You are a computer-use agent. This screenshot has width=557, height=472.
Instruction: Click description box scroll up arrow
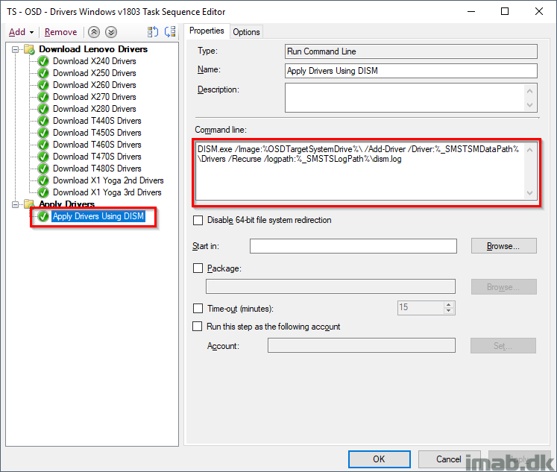pos(529,91)
